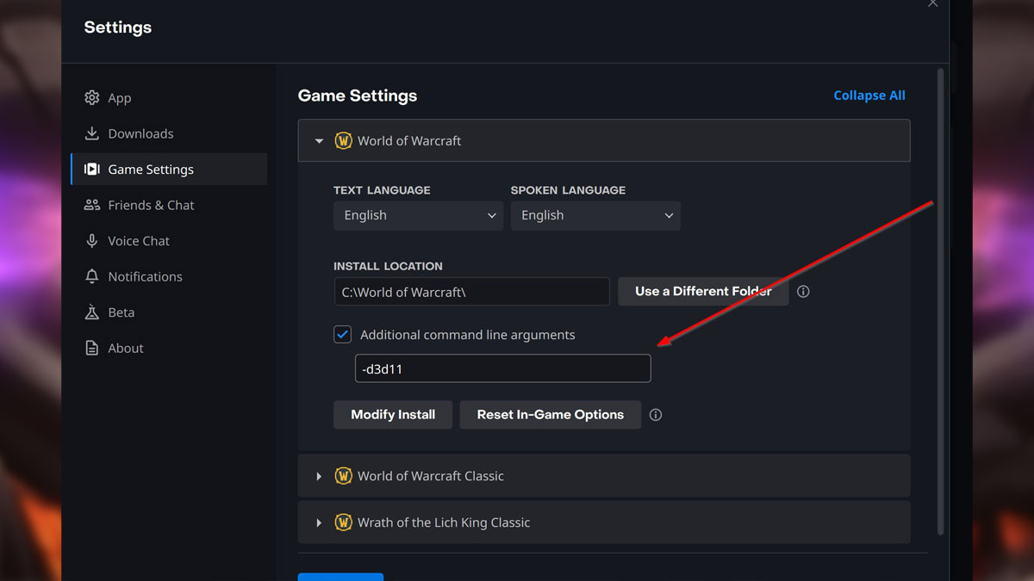Collapse the World of Warcraft section arrow
The height and width of the screenshot is (581, 1034).
point(320,141)
